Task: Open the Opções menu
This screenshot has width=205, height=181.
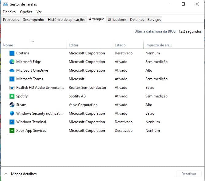Action: [x=26, y=12]
